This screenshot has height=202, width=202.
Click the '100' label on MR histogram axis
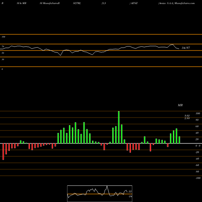[198, 114]
